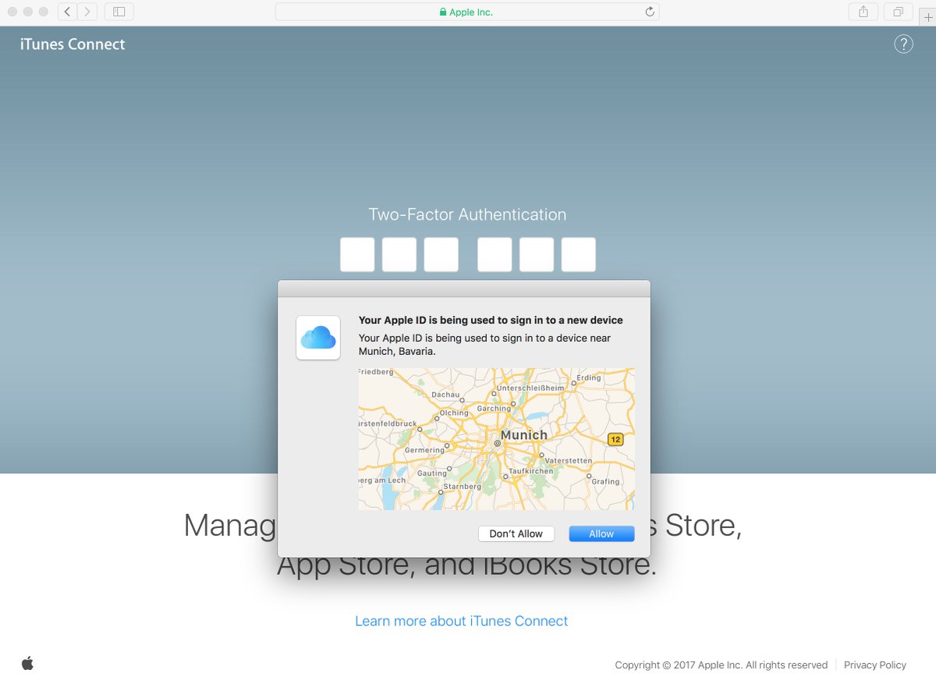
Task: Open the Learn more about iTunes Connect link
Action: (460, 621)
